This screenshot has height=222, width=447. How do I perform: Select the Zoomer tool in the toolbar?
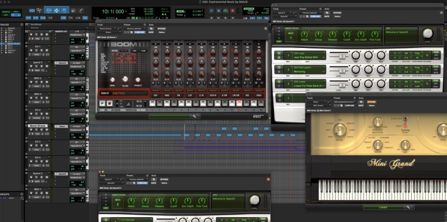coord(39,10)
